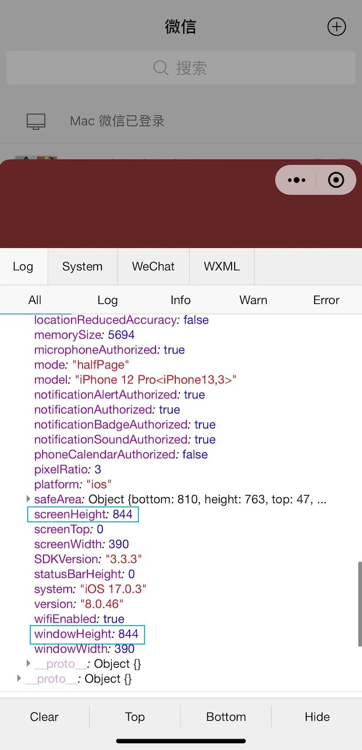Screen dimensions: 362x750
Task: Click the windowWidth: 390 line
Action: pyautogui.click(x=84, y=649)
